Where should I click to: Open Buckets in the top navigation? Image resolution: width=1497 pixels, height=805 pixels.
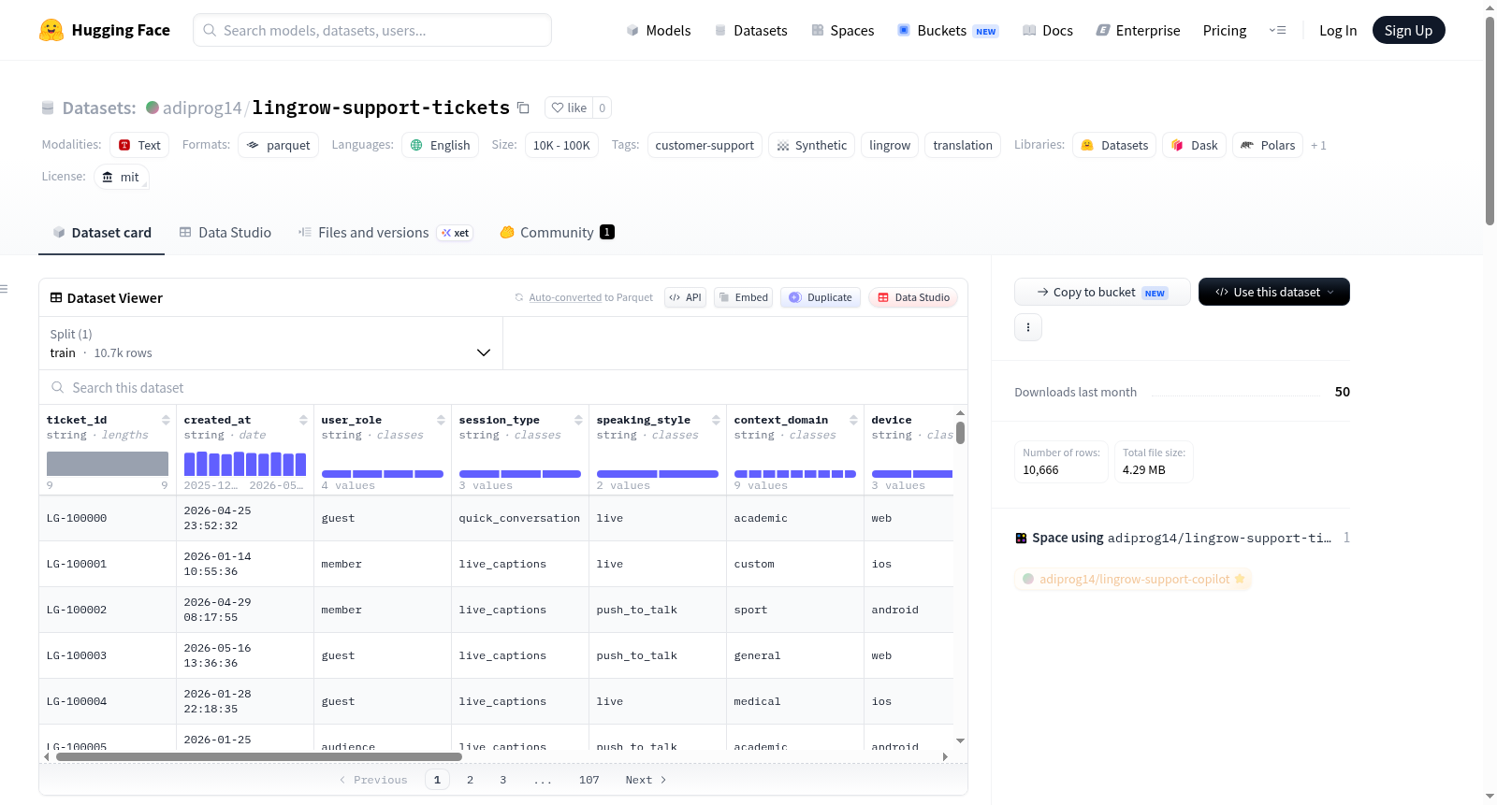point(948,30)
